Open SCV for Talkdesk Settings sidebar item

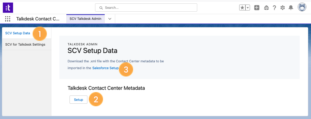(x=27, y=44)
